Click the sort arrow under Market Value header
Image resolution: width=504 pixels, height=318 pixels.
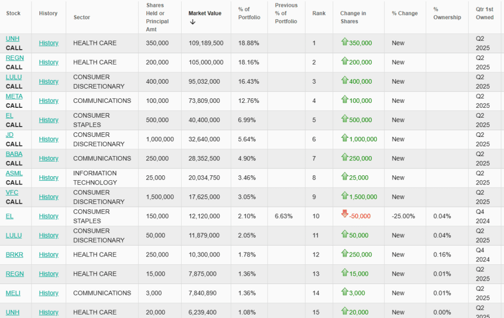tap(192, 22)
